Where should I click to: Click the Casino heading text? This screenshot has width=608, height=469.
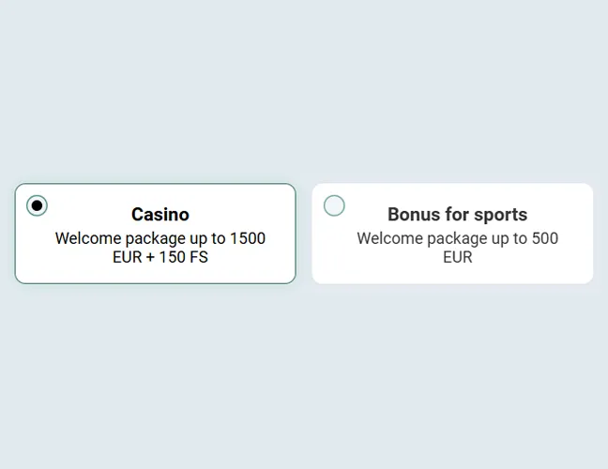pyautogui.click(x=160, y=215)
